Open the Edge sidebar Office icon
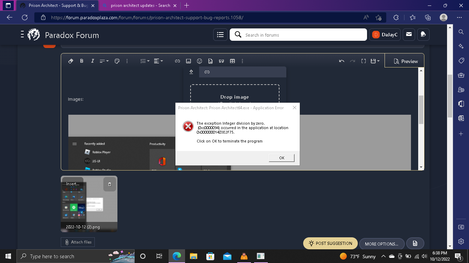Screen dimensions: 469x263 pos(461,104)
